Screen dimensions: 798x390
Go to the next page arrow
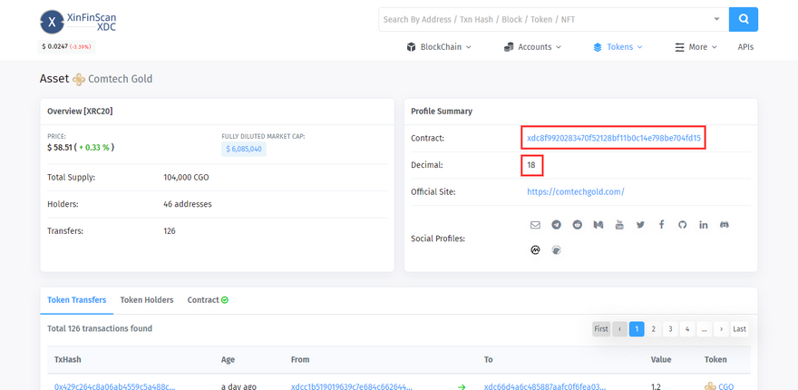tap(721, 329)
